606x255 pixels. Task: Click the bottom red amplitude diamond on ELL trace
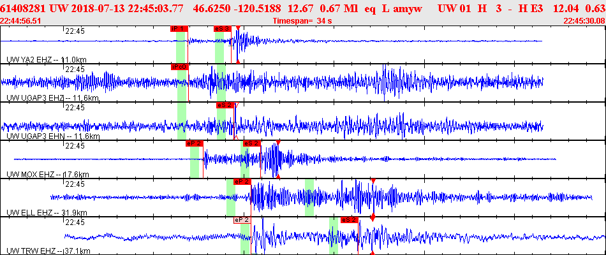(x=373, y=217)
